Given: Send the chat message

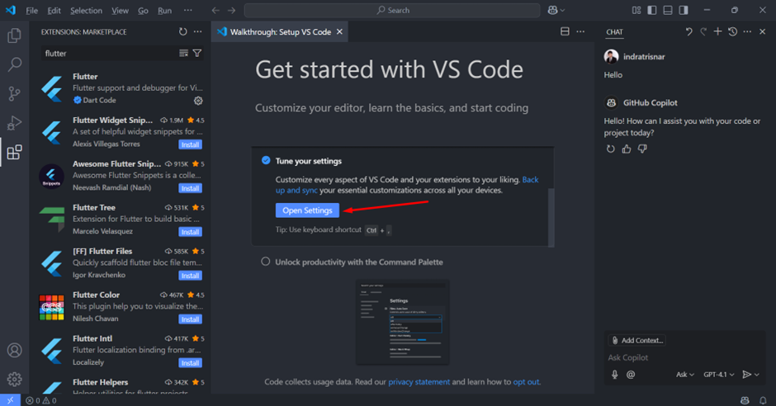Looking at the screenshot, I should [x=747, y=375].
